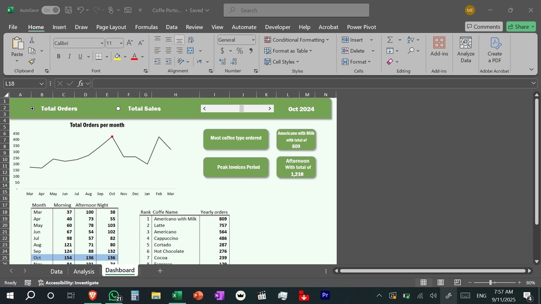Screen dimensions: 541x304
Task: Click the Format Painter brush icon
Action: coord(32,62)
